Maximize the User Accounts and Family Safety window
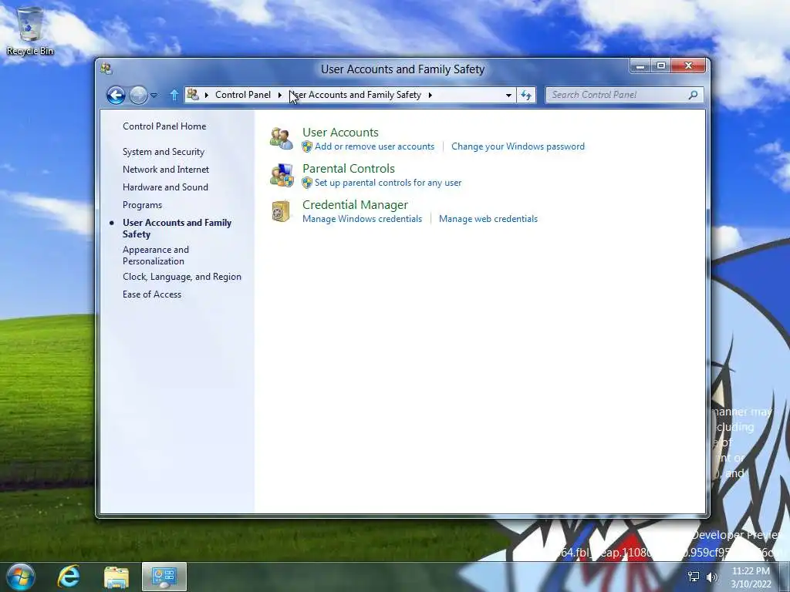This screenshot has width=790, height=592. pyautogui.click(x=661, y=66)
